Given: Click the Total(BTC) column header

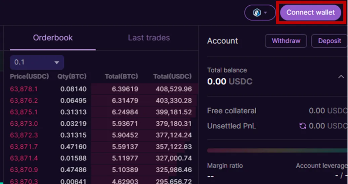Looking at the screenshot, I should 121,77.
